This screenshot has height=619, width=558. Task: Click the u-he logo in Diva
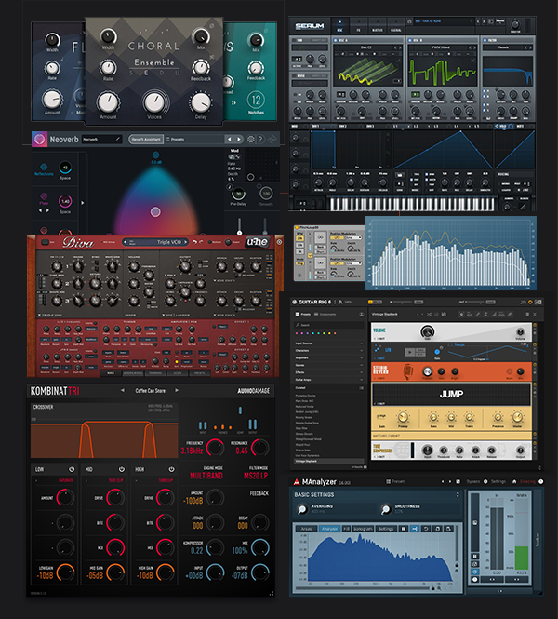click(x=257, y=242)
